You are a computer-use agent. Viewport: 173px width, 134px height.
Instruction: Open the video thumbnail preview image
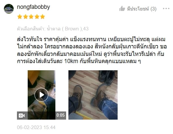click(41, 95)
